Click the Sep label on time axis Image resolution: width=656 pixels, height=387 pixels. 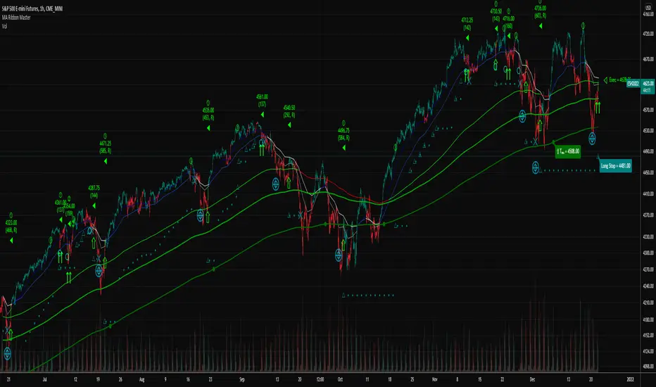242,379
